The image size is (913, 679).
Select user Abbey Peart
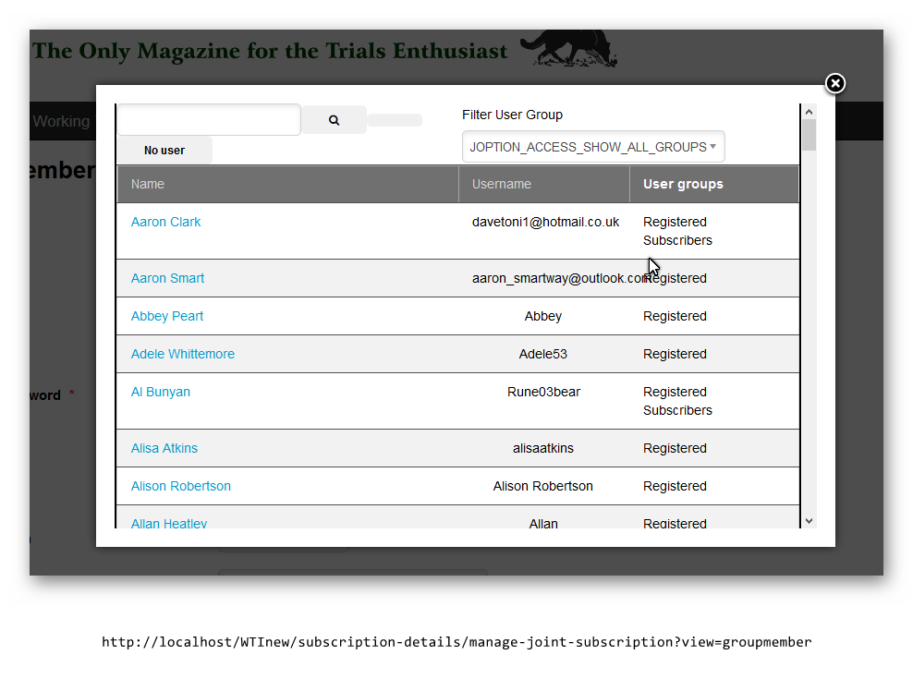pos(167,316)
